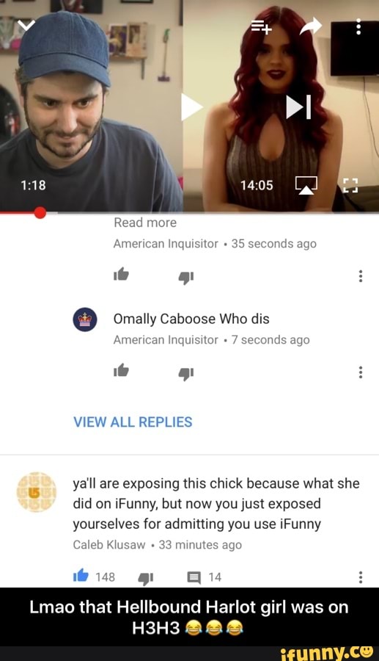Collapse the video player with the down chevron
The image size is (379, 661).
tap(26, 25)
